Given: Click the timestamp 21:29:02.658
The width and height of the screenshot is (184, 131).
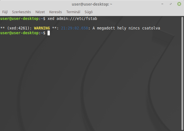Looking at the screenshot, I should 75,28.
